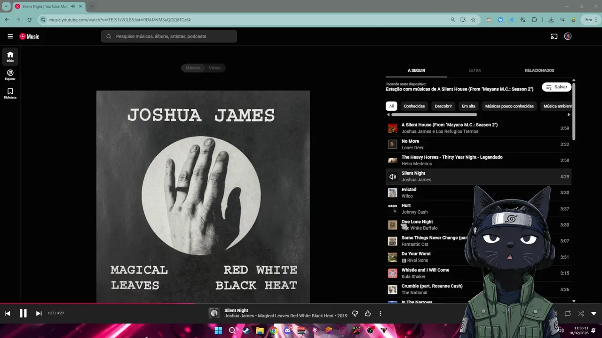Click the Some Things Never Change thumbnail
This screenshot has width=602, height=338.
click(392, 241)
